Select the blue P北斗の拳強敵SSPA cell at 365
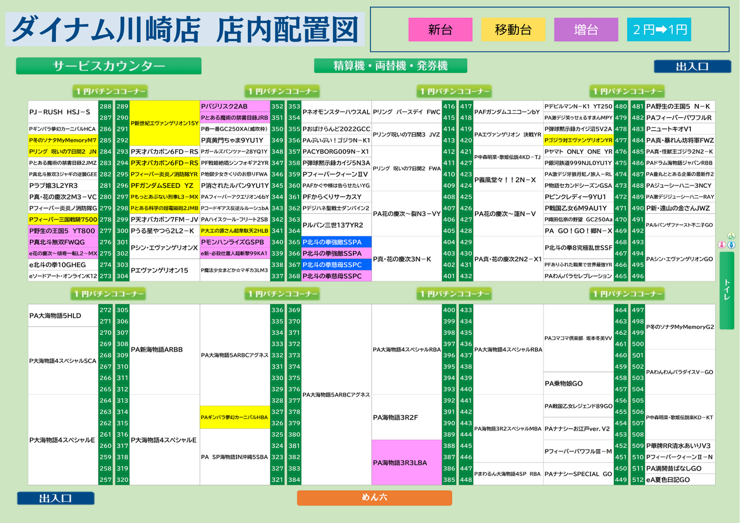The height and width of the screenshot is (523, 740). click(336, 242)
